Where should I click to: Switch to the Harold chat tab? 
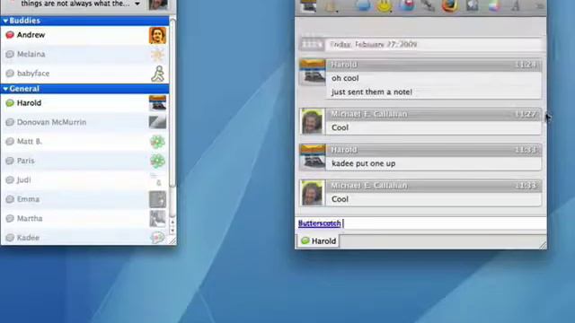(318, 241)
